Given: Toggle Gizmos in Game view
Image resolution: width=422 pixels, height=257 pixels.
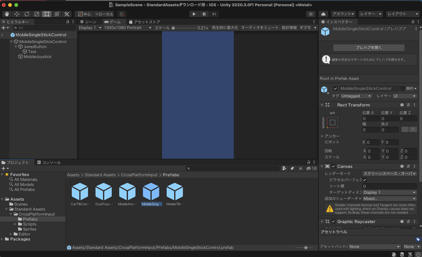Looking at the screenshot, I should pyautogui.click(x=305, y=28).
